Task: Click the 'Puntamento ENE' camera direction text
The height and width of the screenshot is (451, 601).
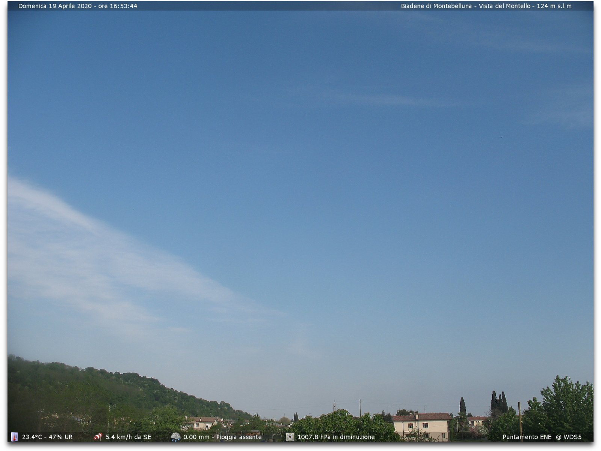Action: (527, 437)
